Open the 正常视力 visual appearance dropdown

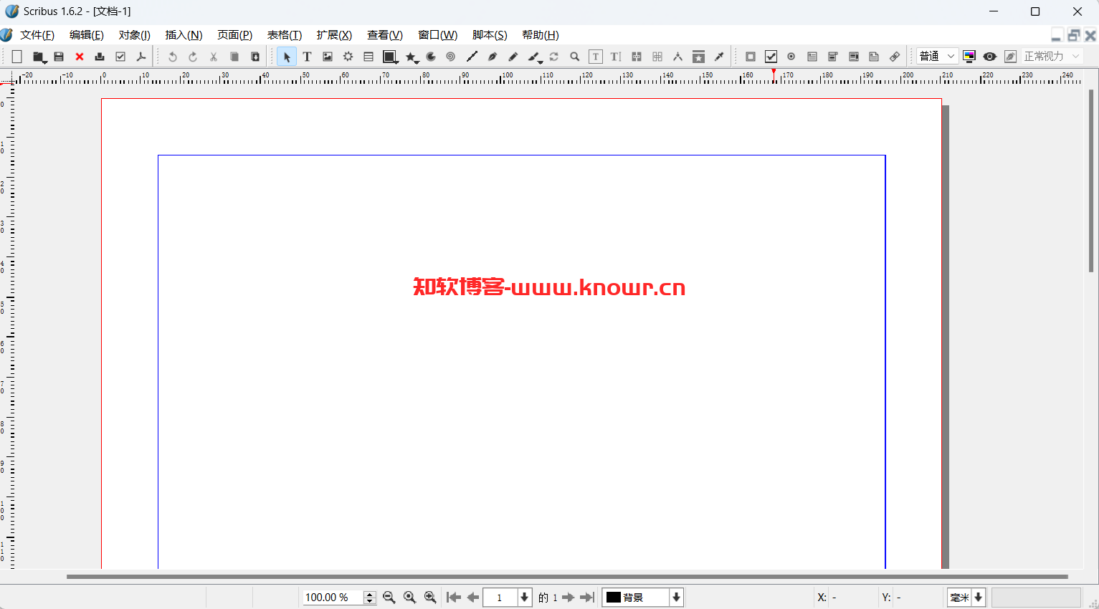(1052, 56)
